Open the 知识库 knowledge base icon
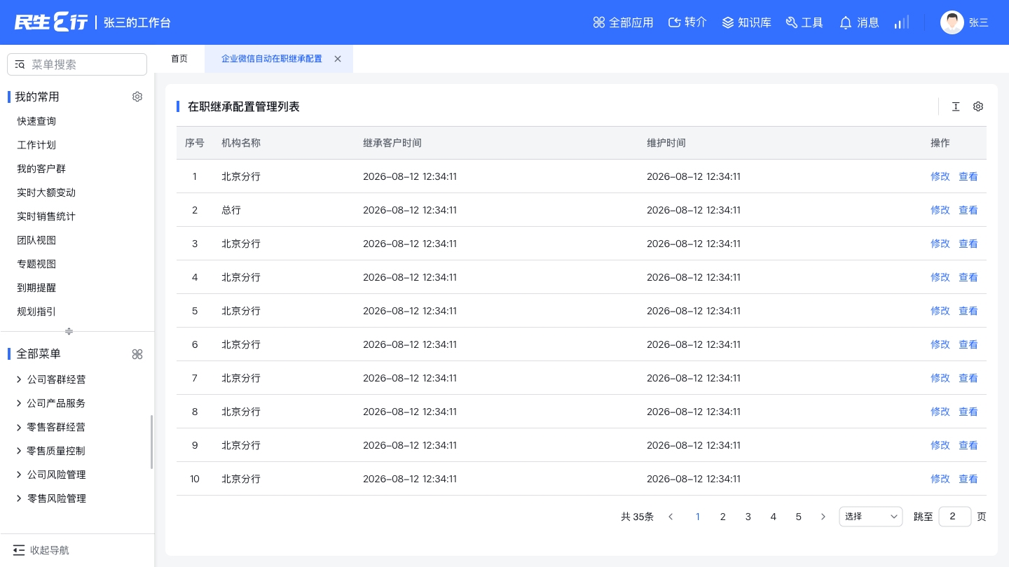1009x567 pixels. (728, 22)
